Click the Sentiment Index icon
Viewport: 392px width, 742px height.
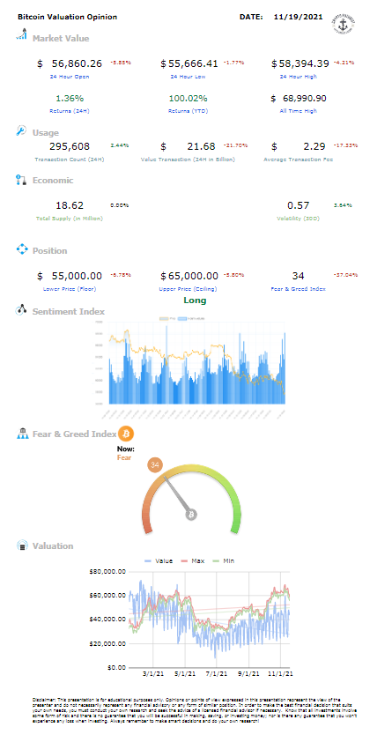point(21,310)
